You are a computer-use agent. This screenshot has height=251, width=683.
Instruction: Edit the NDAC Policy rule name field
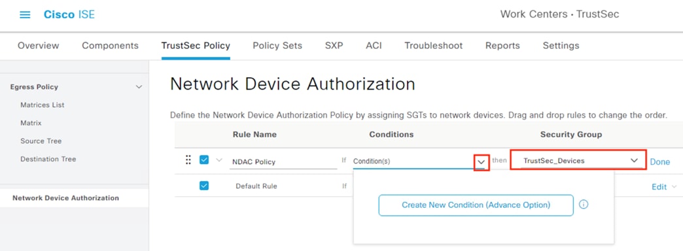(x=283, y=162)
